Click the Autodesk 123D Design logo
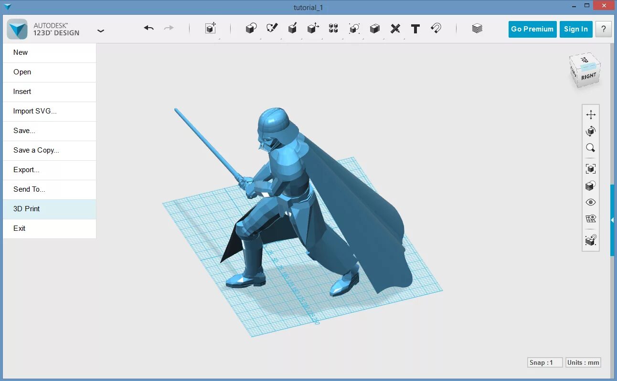The image size is (617, 381). point(17,29)
